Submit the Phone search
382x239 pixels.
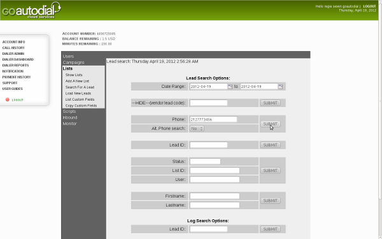pyautogui.click(x=270, y=124)
